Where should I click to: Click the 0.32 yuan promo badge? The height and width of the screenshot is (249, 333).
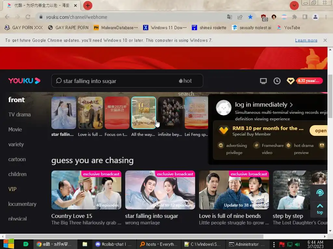[x=310, y=81]
